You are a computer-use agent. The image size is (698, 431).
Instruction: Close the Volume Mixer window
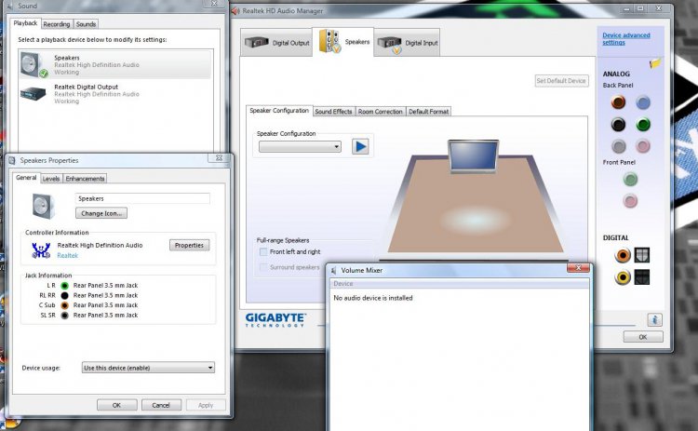point(578,267)
